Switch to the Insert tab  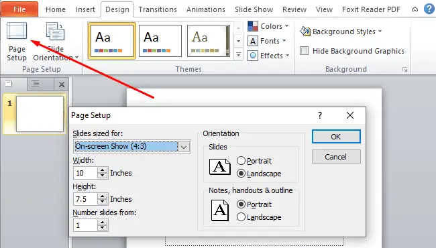tap(85, 9)
